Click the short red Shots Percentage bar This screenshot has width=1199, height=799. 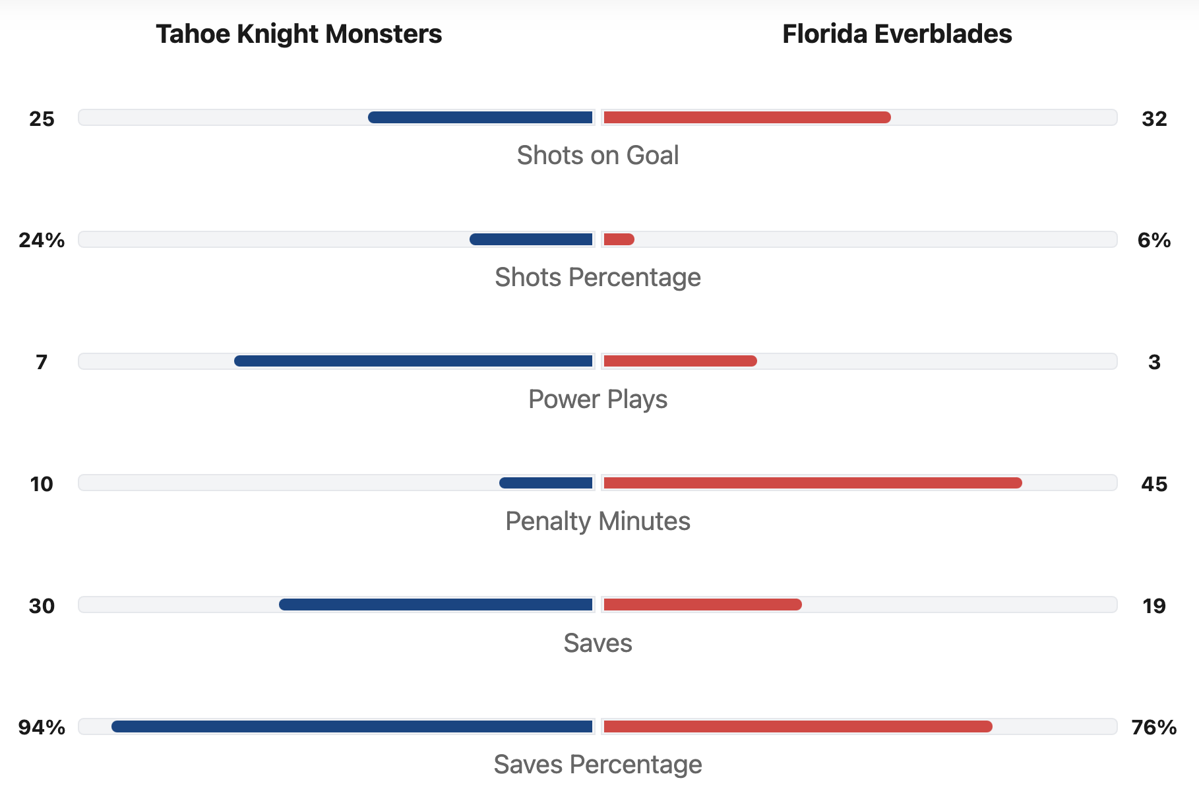619,239
